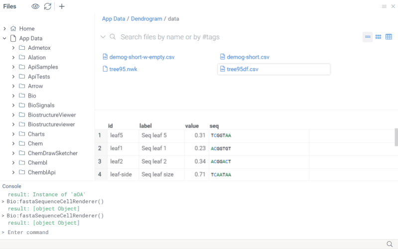
Task: Click the Chembl folder icon
Action: tap(22, 163)
